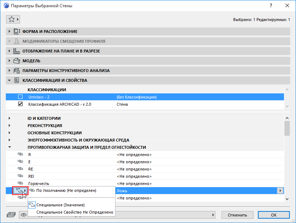Click the Floor Plan and Section panel icon

[x=17, y=51]
